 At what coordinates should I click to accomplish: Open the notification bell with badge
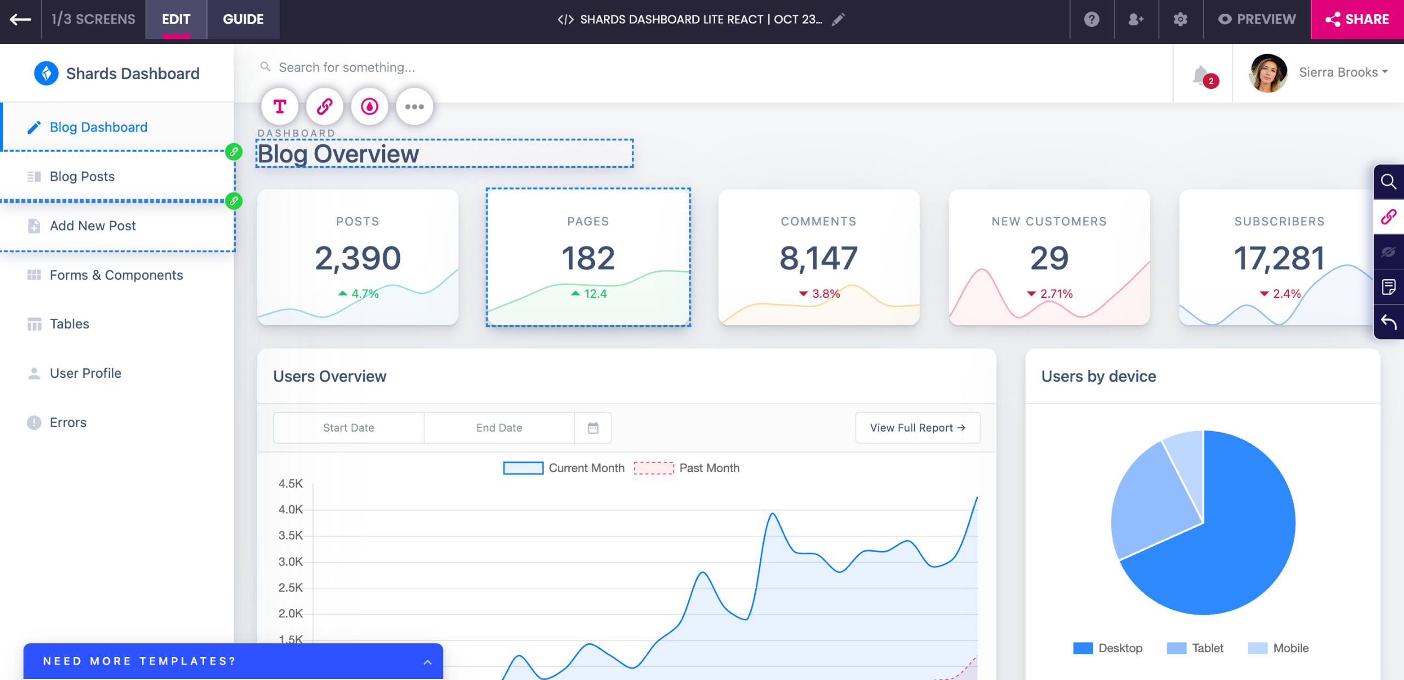tap(1202, 75)
